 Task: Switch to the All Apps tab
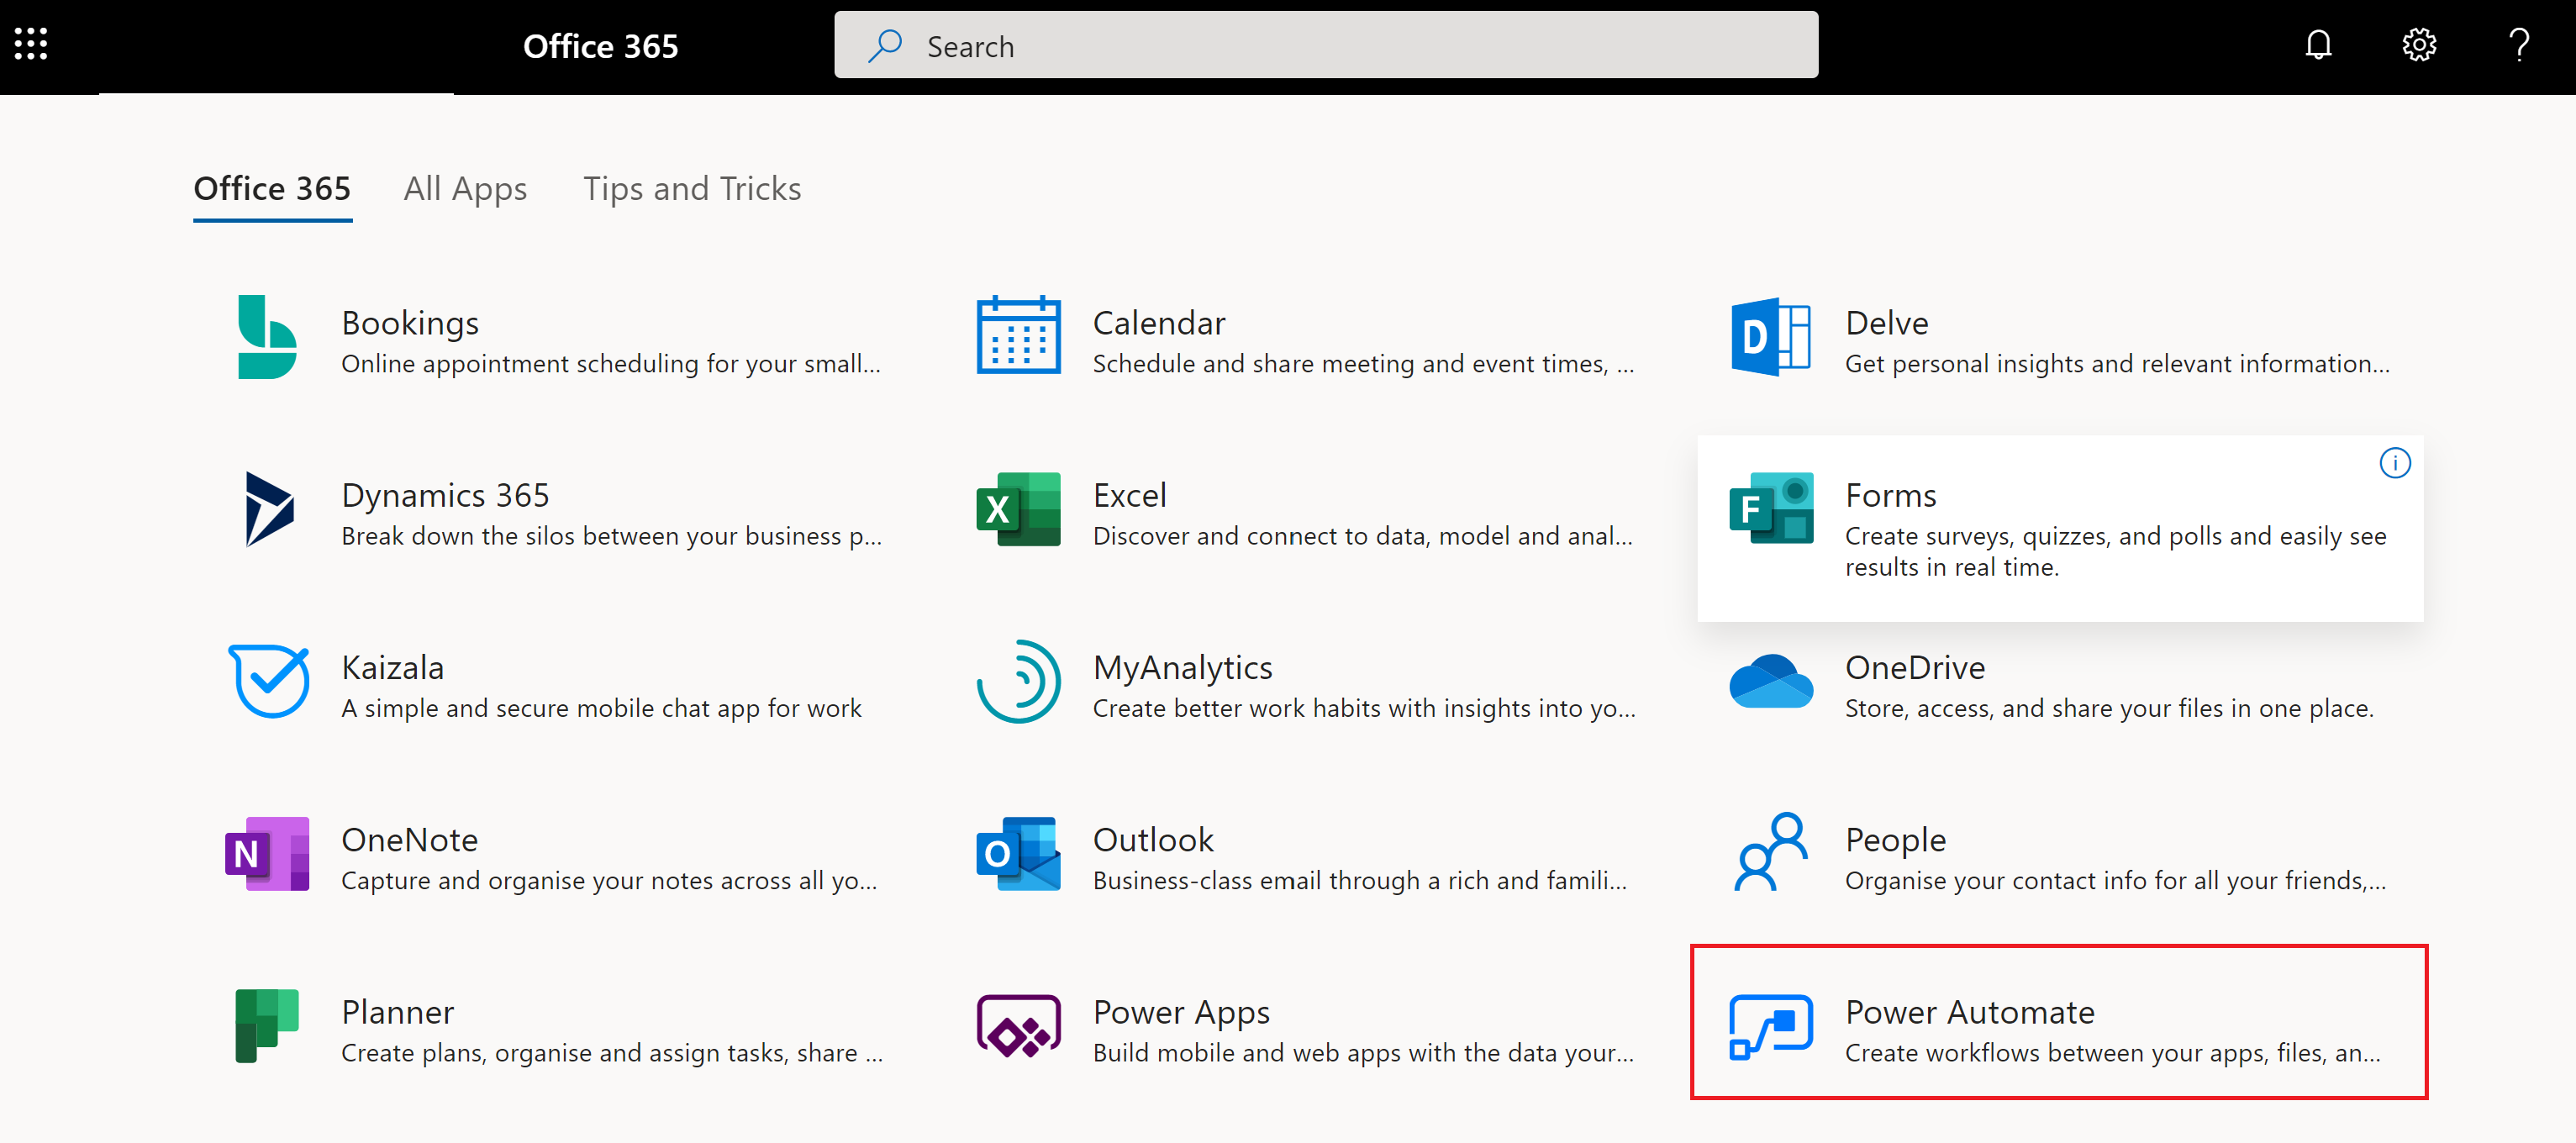coord(465,188)
